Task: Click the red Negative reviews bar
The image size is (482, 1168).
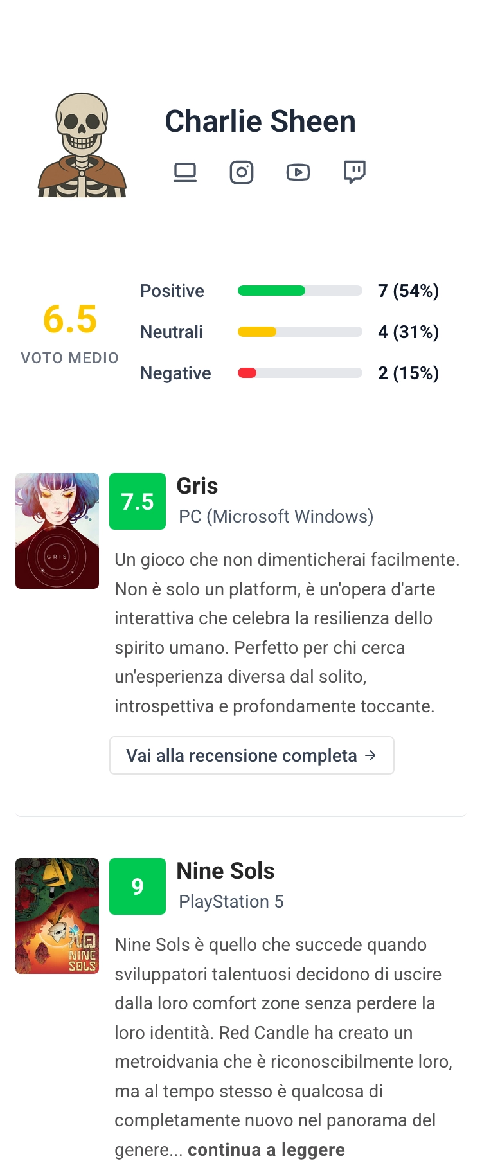Action: tap(247, 373)
